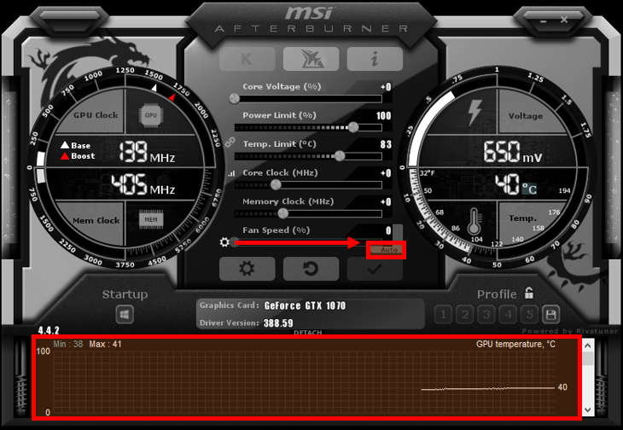Toggle Windows Startup apply button
The image size is (623, 430).
(x=125, y=315)
